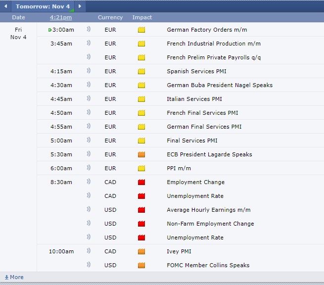
Task: Click the Impact column header
Action: point(142,17)
